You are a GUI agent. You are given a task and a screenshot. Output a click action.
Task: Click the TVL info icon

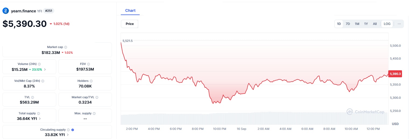33,97
